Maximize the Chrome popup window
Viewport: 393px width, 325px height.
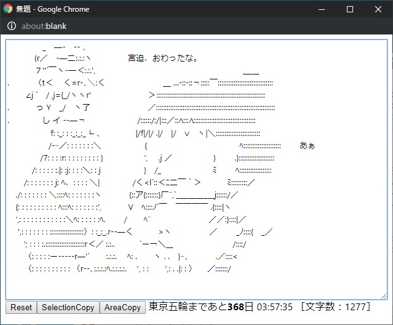click(x=350, y=9)
